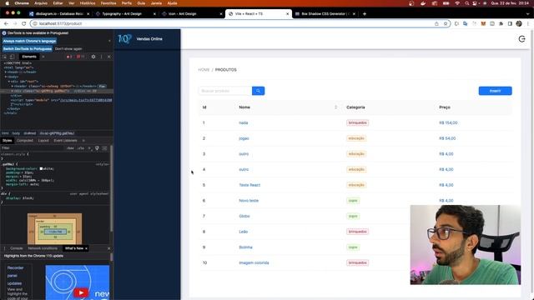This screenshot has height=300, width=534.
Task: Open Teste React product link
Action: [249, 185]
